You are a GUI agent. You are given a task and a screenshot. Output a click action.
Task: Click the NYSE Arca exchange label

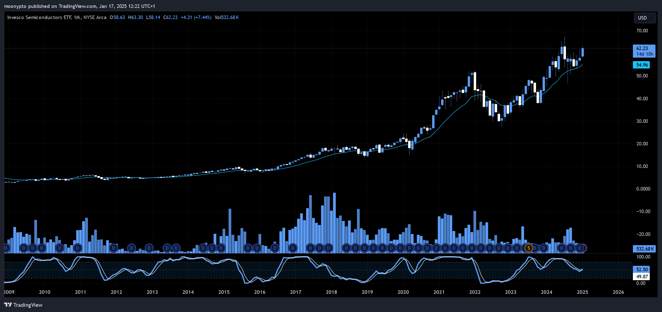95,17
